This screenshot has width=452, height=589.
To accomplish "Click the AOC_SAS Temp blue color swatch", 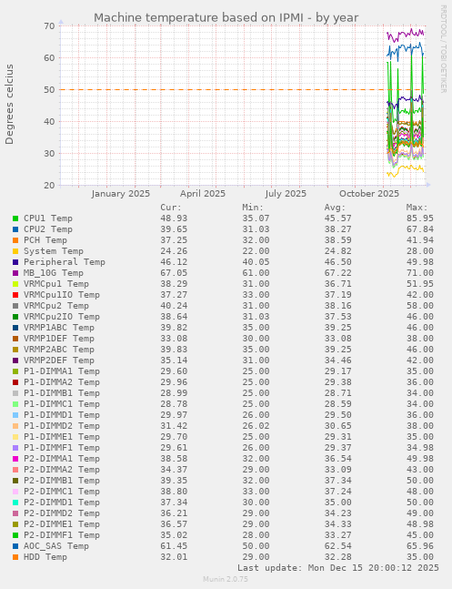I will click(x=15, y=546).
